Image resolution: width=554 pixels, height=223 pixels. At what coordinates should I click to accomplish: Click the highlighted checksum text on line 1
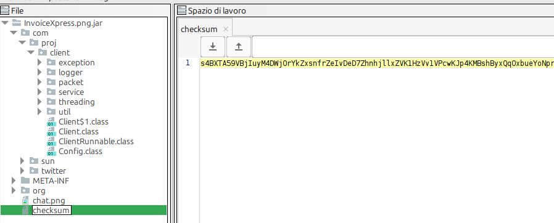(377, 63)
